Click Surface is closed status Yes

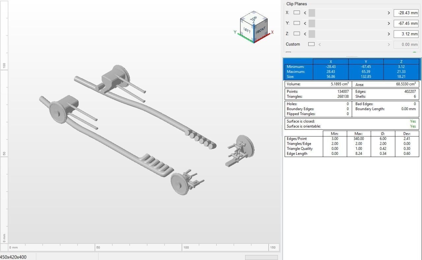(x=413, y=121)
